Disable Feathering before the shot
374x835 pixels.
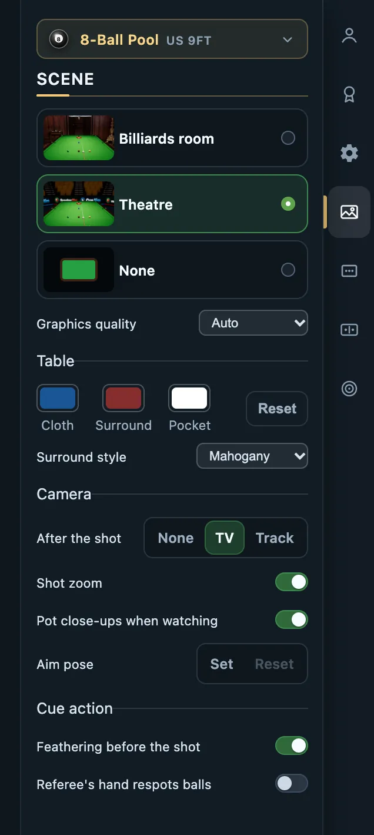(292, 745)
